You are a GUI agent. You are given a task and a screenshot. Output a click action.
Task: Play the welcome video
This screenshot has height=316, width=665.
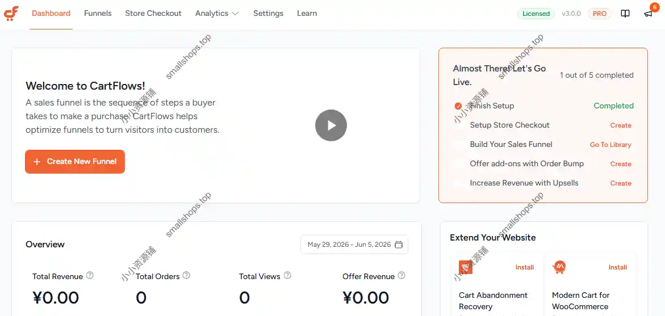(x=331, y=125)
